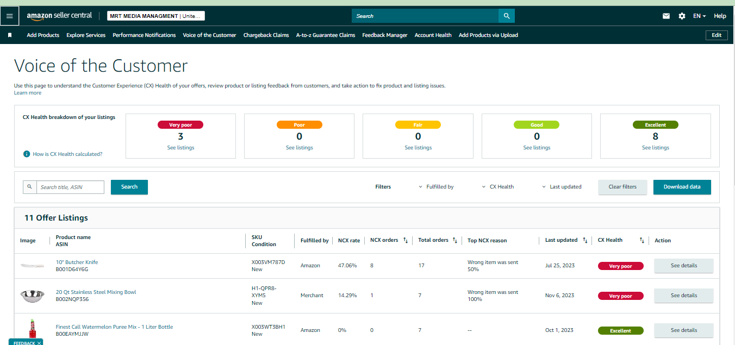Click the Amazon Seller Central logo
This screenshot has height=345, width=735.
[x=59, y=16]
